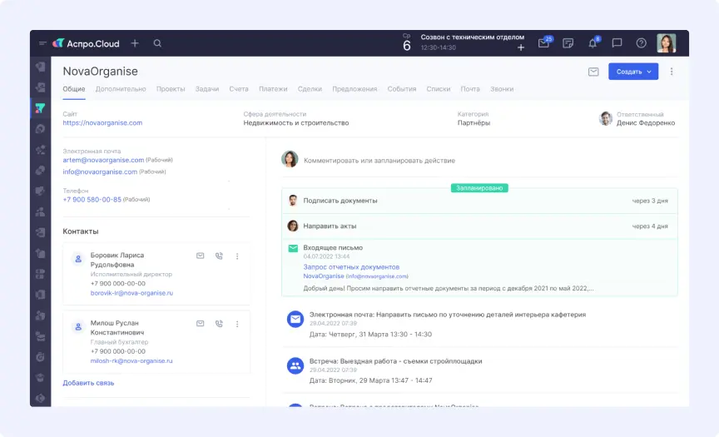Click the Добавить связь link
Screen dimensions: 719x437
pyautogui.click(x=88, y=383)
